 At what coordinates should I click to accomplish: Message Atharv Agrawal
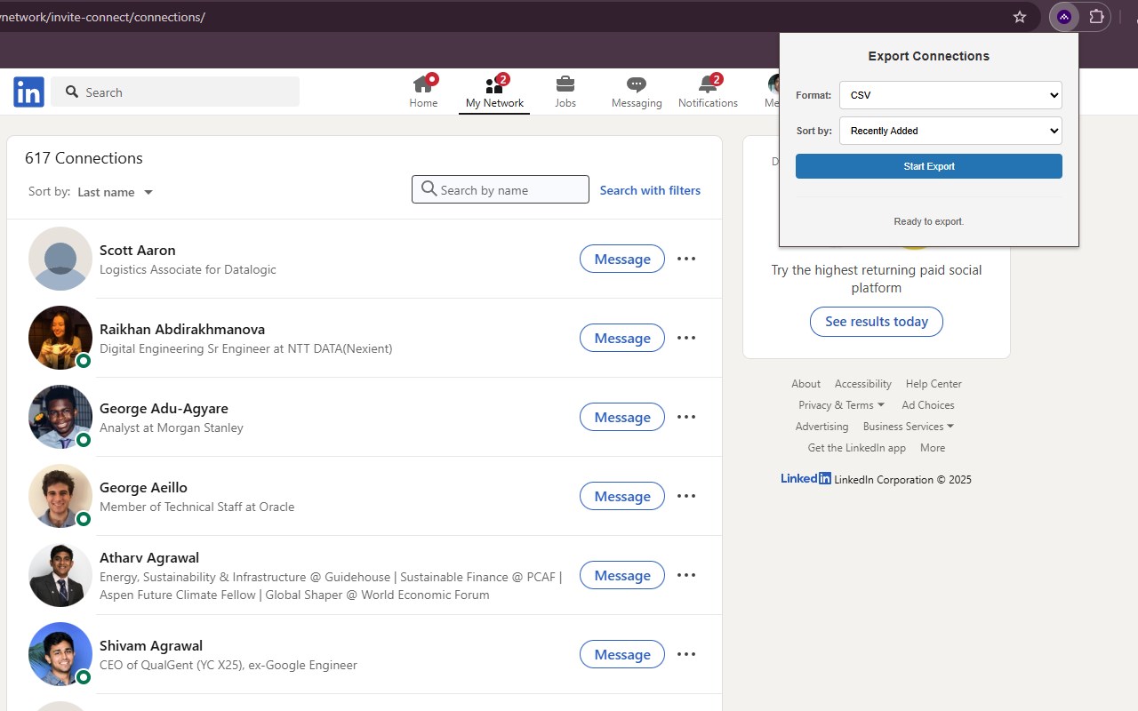[x=622, y=575]
